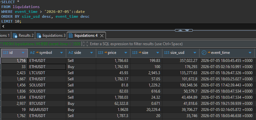Select the size cell 2,945.3
The image size is (256, 120).
pyautogui.click(x=146, y=73)
